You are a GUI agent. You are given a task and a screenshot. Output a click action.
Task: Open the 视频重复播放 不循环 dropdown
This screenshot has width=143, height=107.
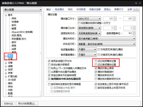pyautogui.click(x=87, y=49)
